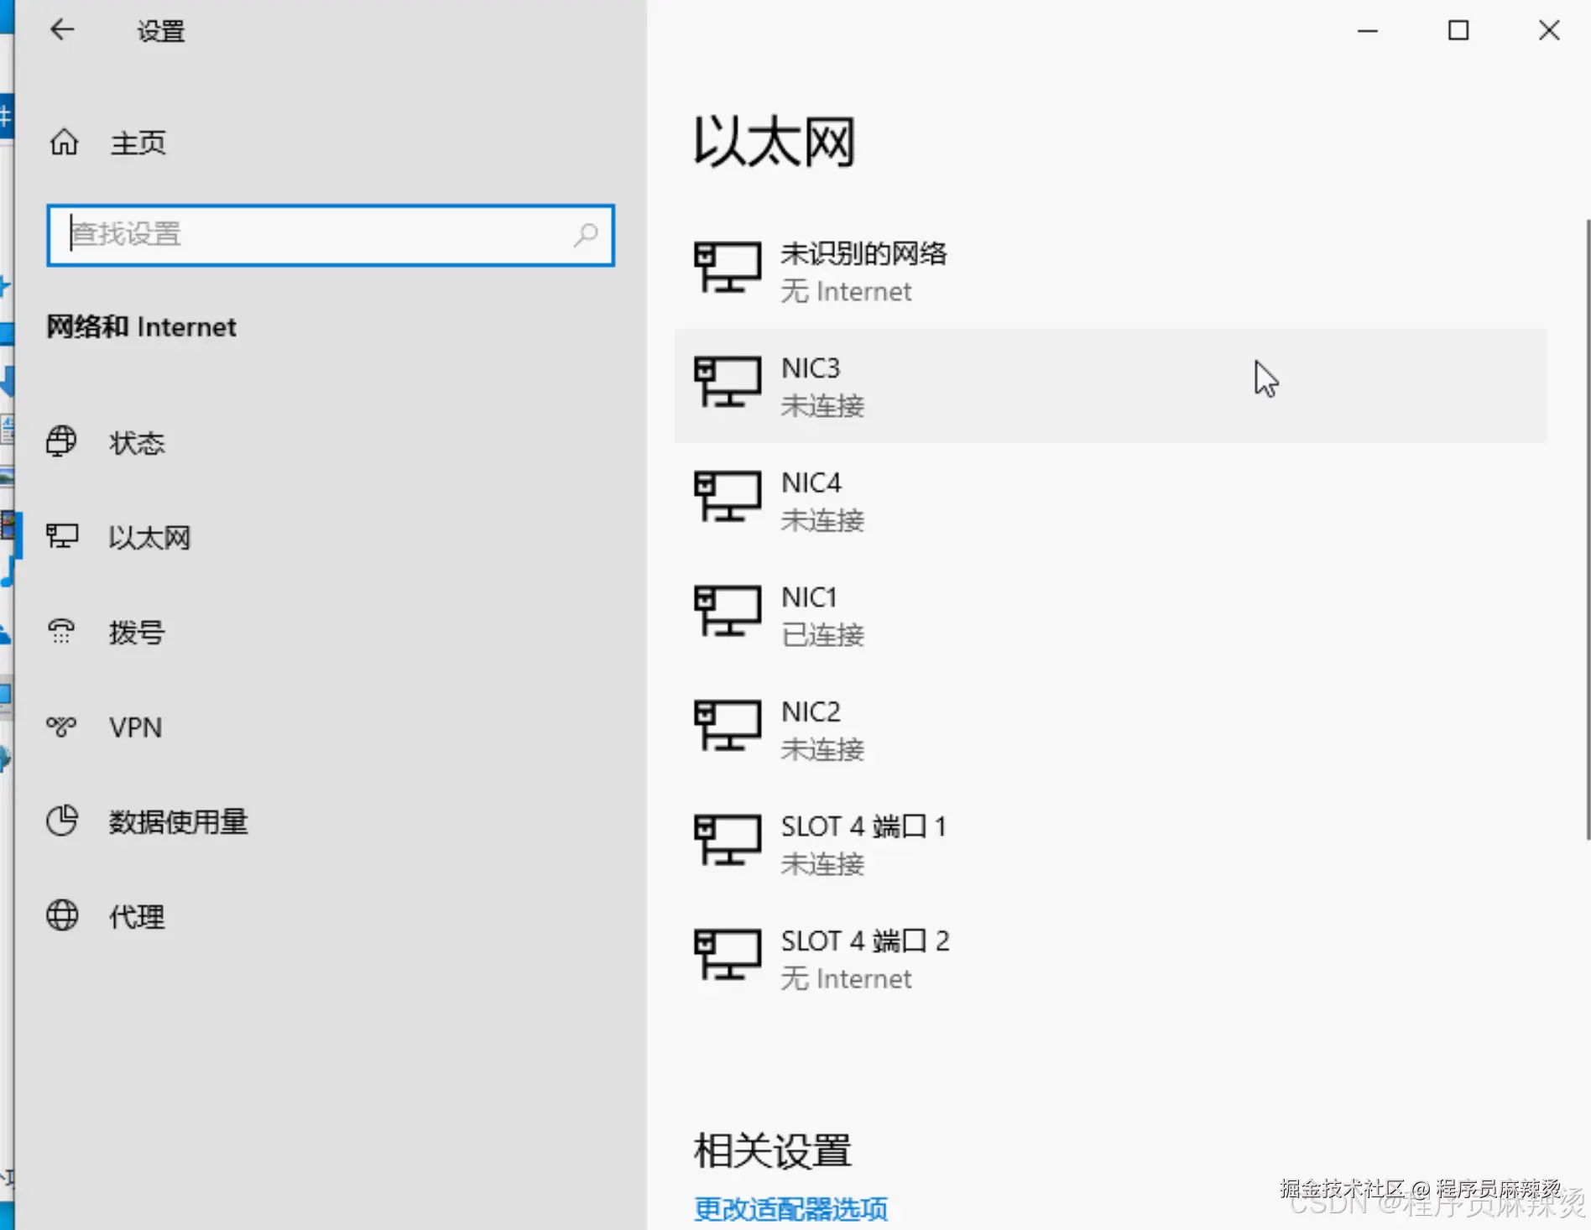Screen dimensions: 1591x1230
Task: Switch to the 拨号 settings page
Action: 136,631
